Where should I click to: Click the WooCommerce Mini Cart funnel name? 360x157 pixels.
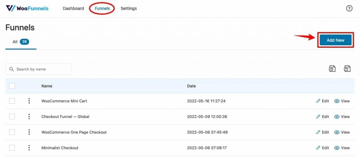tap(64, 101)
